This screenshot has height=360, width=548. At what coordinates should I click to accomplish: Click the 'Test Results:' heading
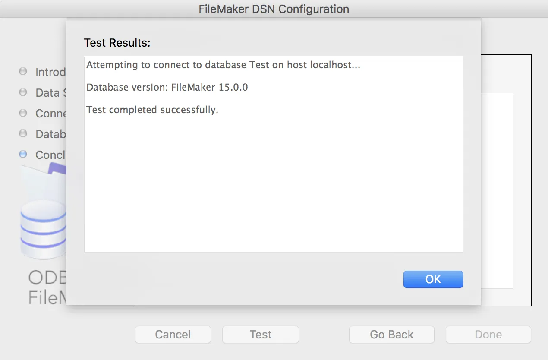pos(117,43)
